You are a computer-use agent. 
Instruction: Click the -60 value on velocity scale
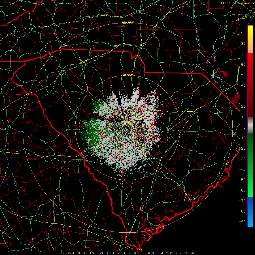pos(242,190)
